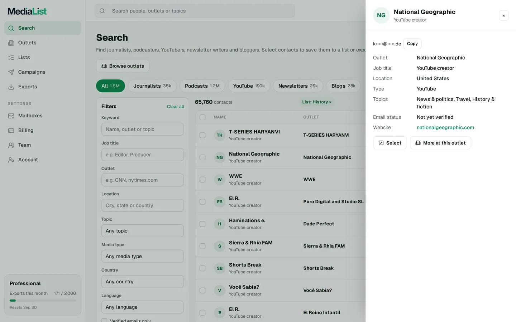Check the Puro Digital and Studio SL row checkbox
This screenshot has height=322, width=516.
(202, 202)
